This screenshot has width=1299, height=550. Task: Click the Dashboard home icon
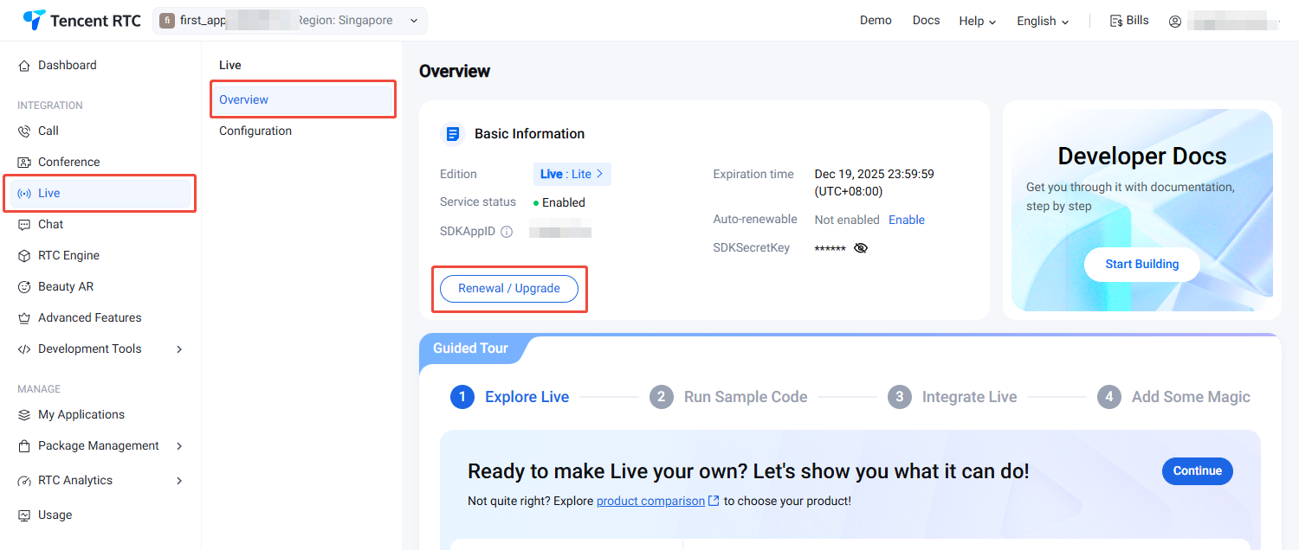click(x=24, y=65)
